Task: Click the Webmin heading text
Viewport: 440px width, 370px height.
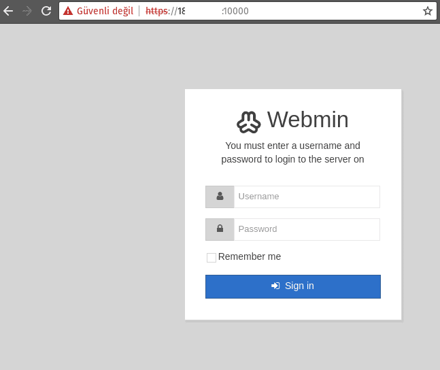Action: [x=307, y=120]
